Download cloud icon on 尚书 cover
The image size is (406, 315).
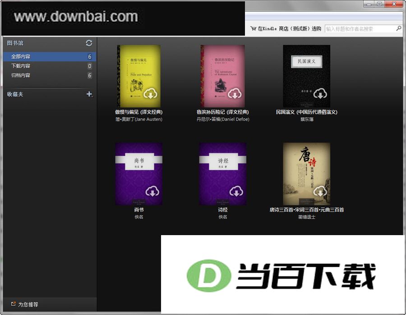(152, 191)
